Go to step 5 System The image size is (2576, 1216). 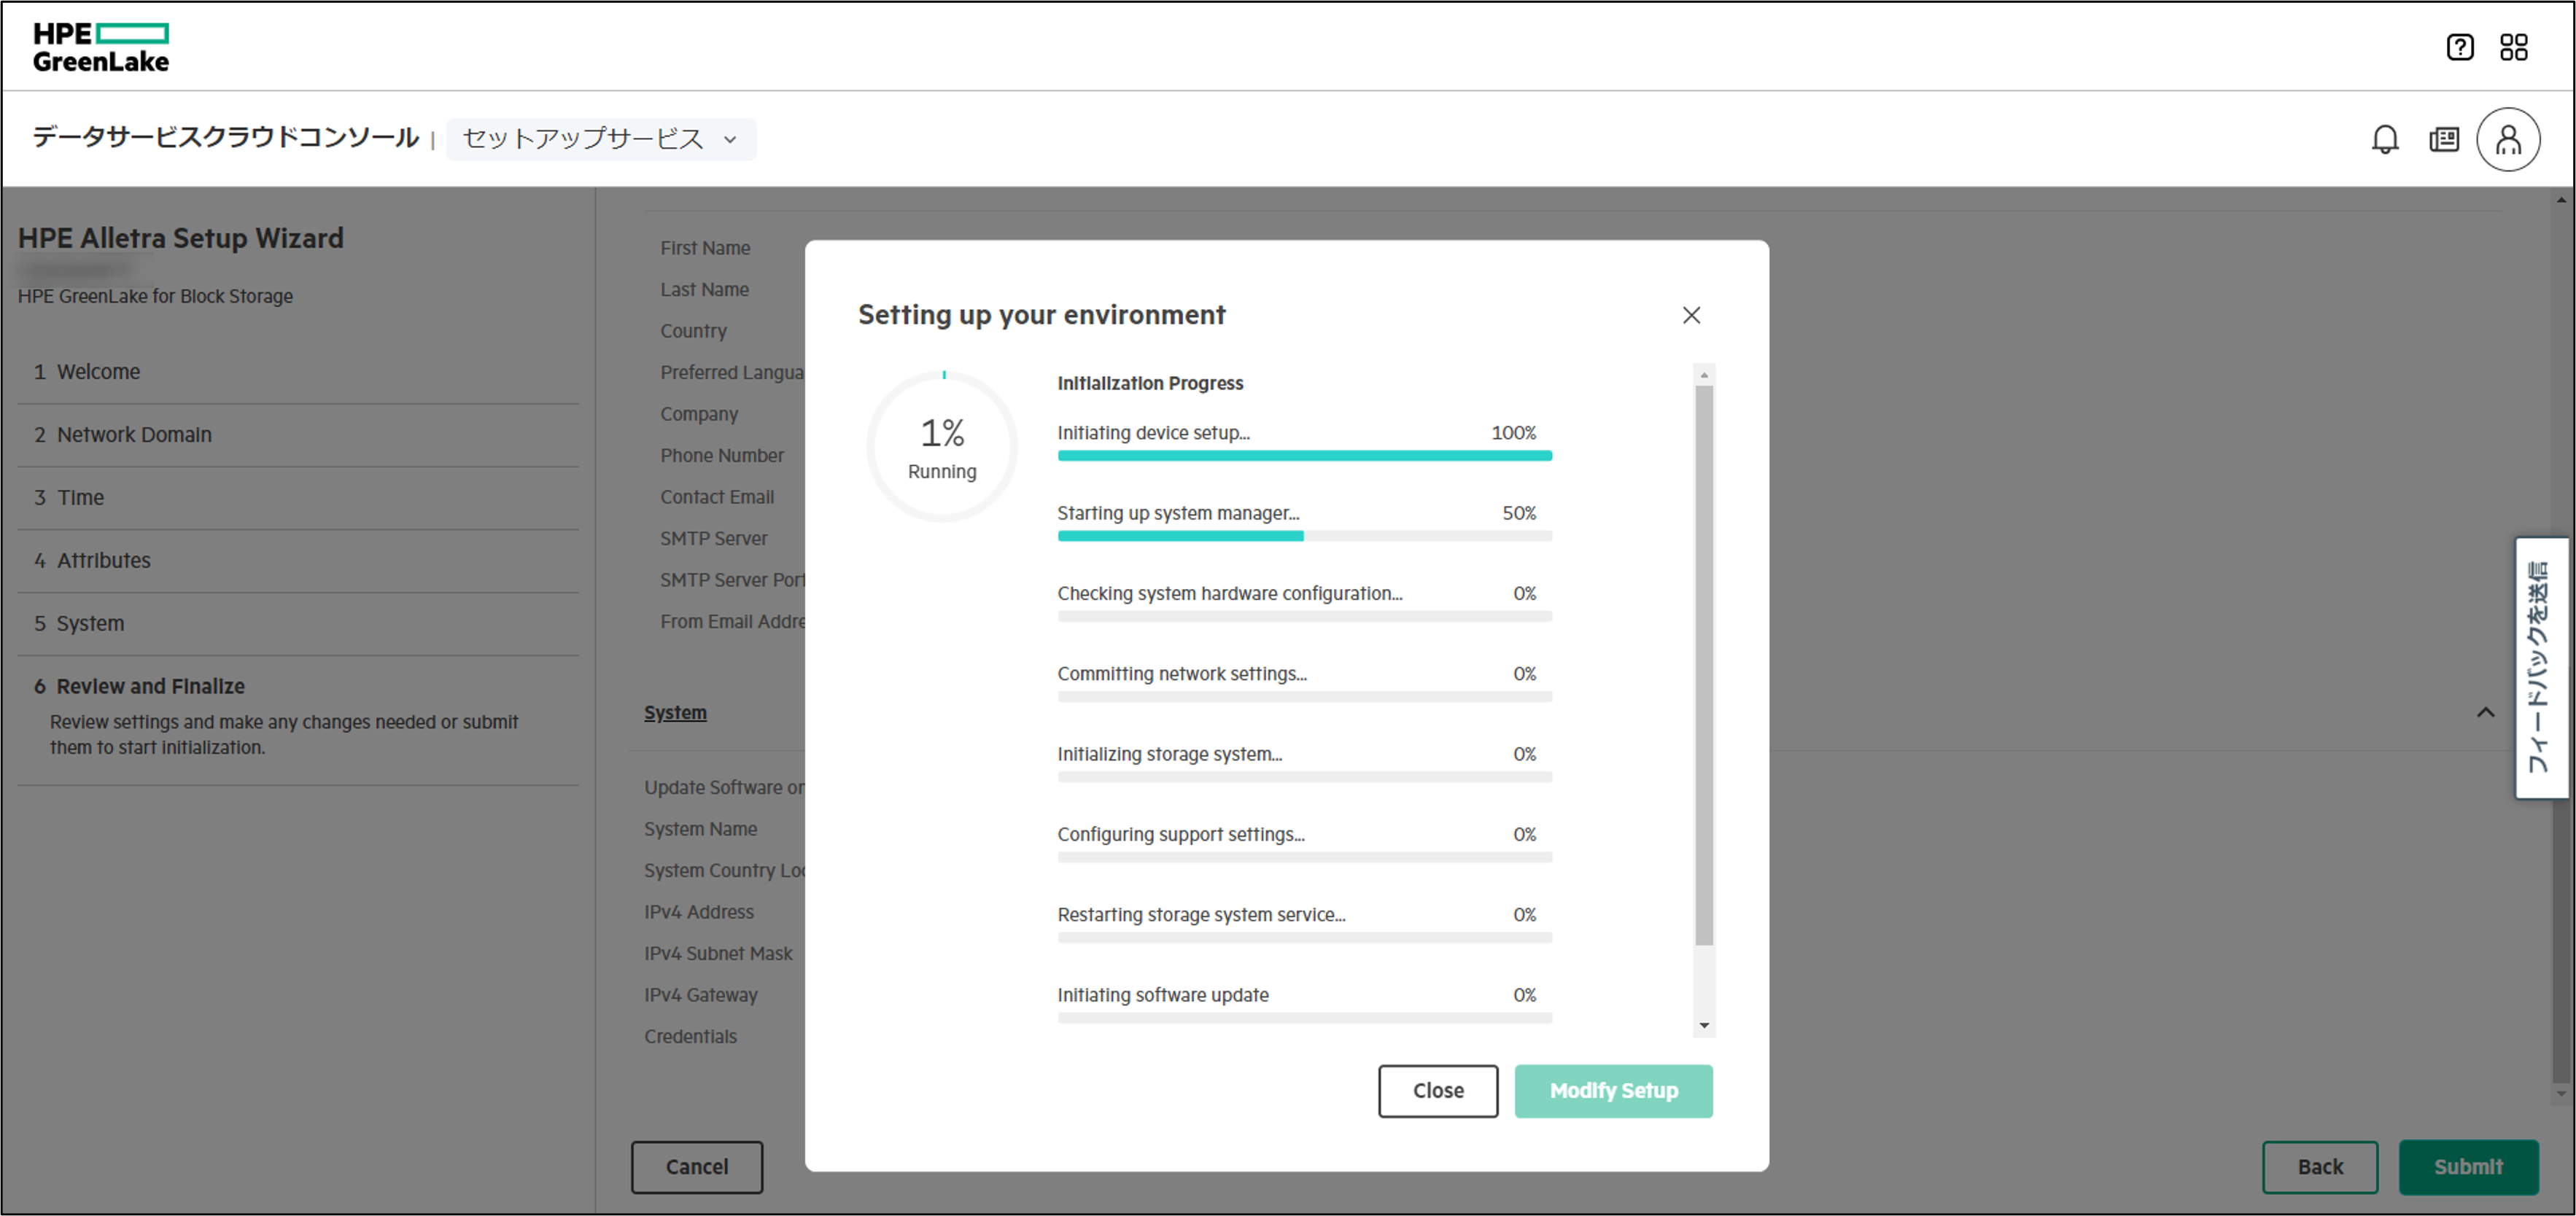coord(298,623)
